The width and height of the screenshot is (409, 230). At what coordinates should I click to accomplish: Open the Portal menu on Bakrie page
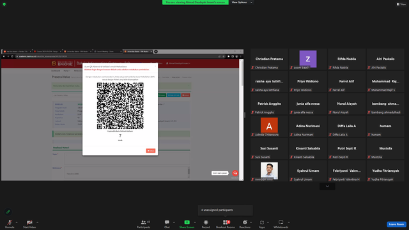tap(66, 71)
